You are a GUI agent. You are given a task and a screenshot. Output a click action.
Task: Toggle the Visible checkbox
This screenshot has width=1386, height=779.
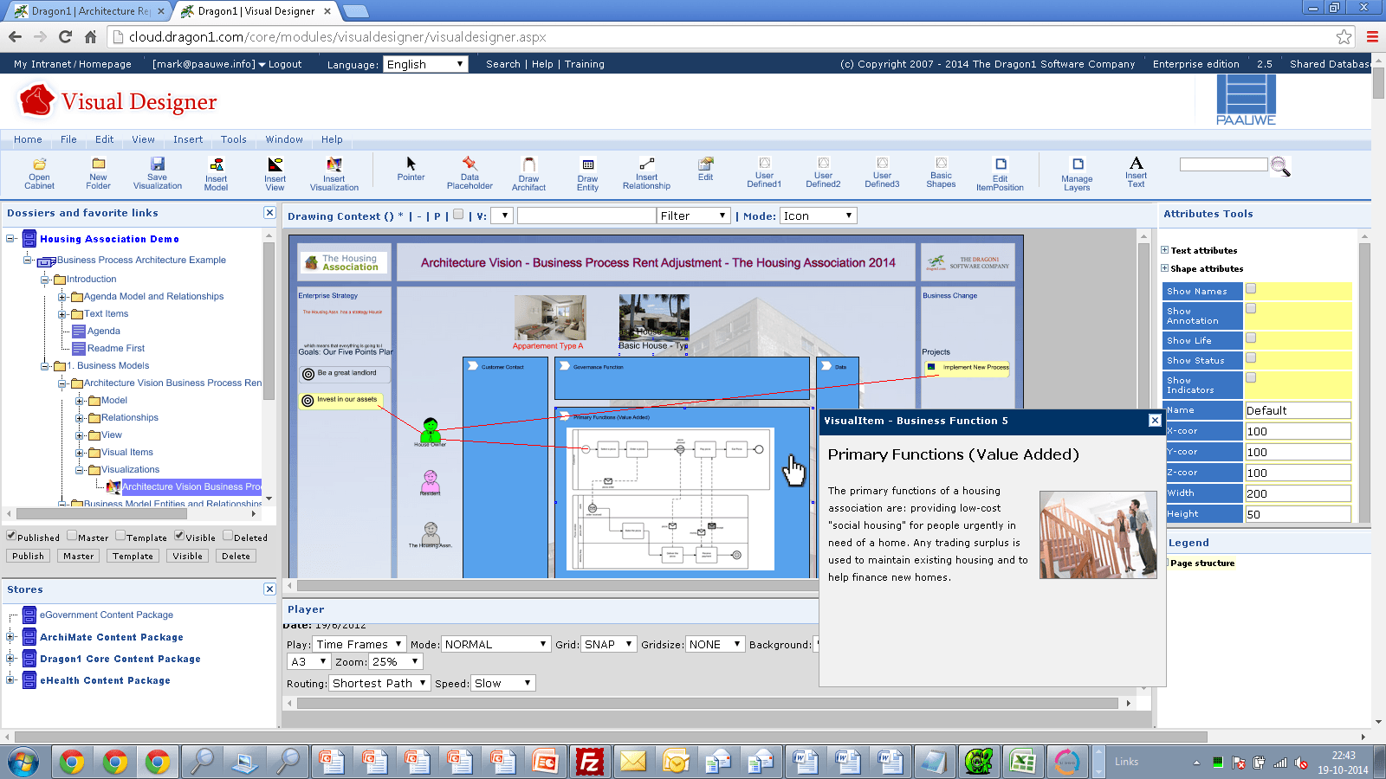tap(179, 536)
